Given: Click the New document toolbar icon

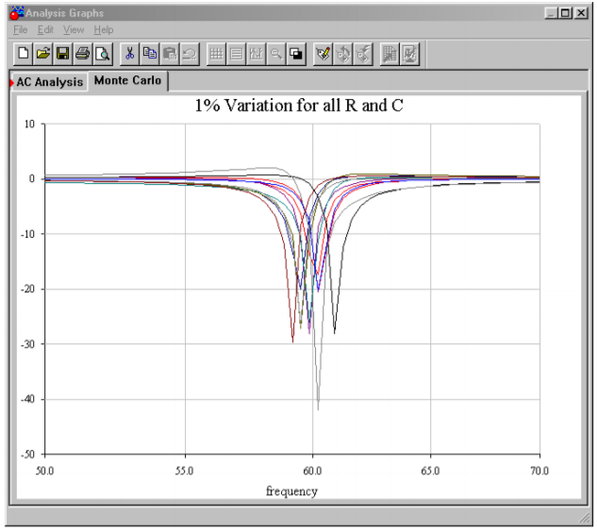Looking at the screenshot, I should [24, 54].
